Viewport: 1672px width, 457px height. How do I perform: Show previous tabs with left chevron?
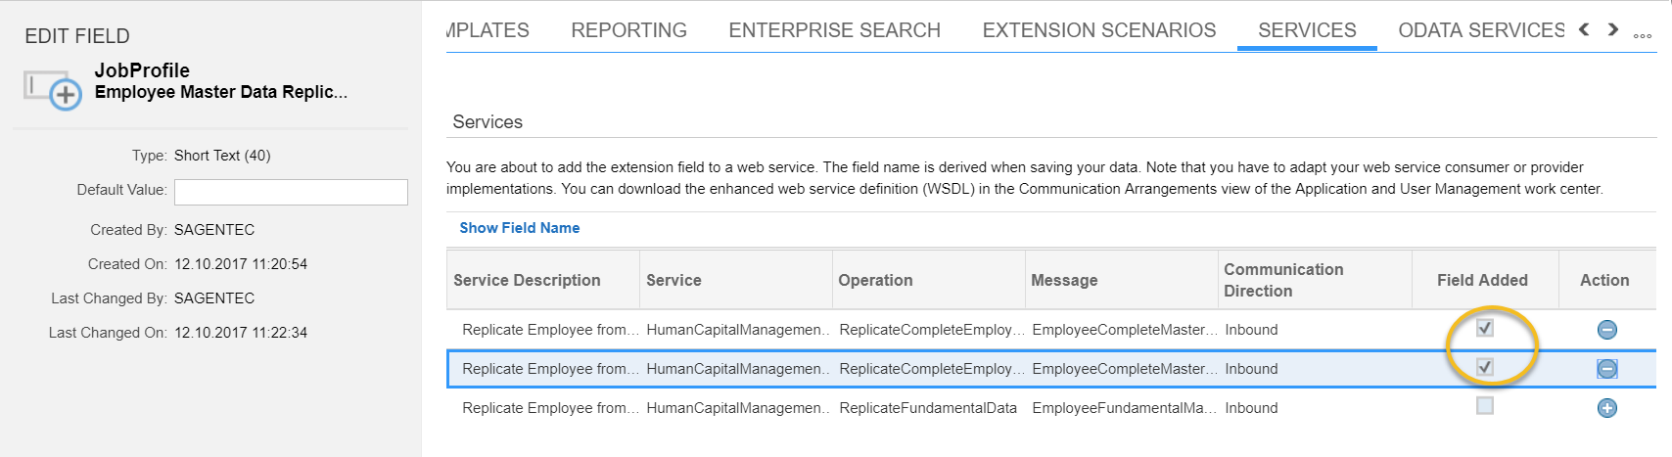pyautogui.click(x=1584, y=29)
